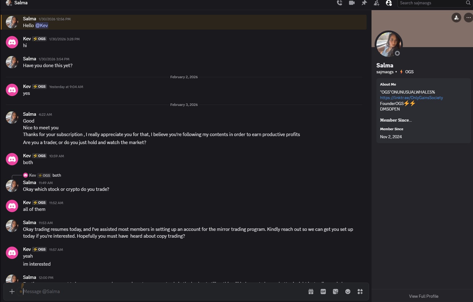Open the GIF picker

tap(323, 292)
